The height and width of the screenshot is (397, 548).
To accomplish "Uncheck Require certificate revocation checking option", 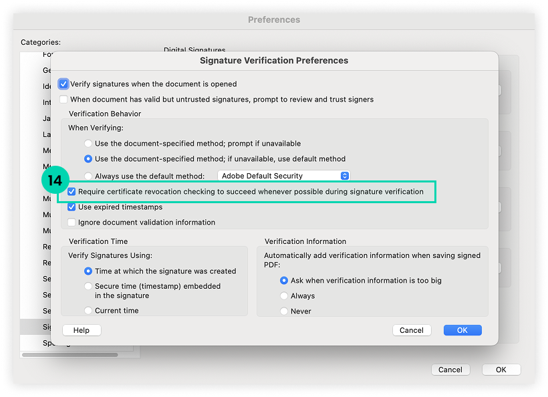I will (x=72, y=192).
